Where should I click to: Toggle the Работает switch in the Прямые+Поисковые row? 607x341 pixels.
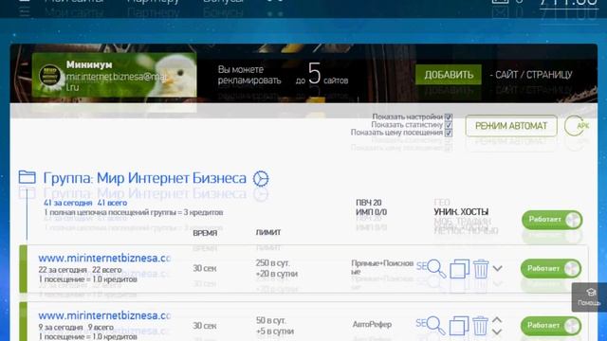(551, 269)
